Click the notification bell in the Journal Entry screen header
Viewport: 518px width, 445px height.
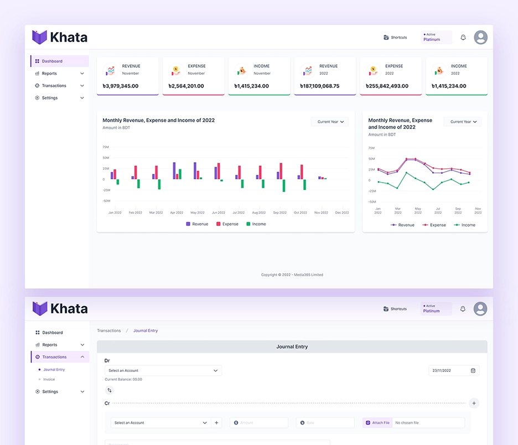click(463, 309)
